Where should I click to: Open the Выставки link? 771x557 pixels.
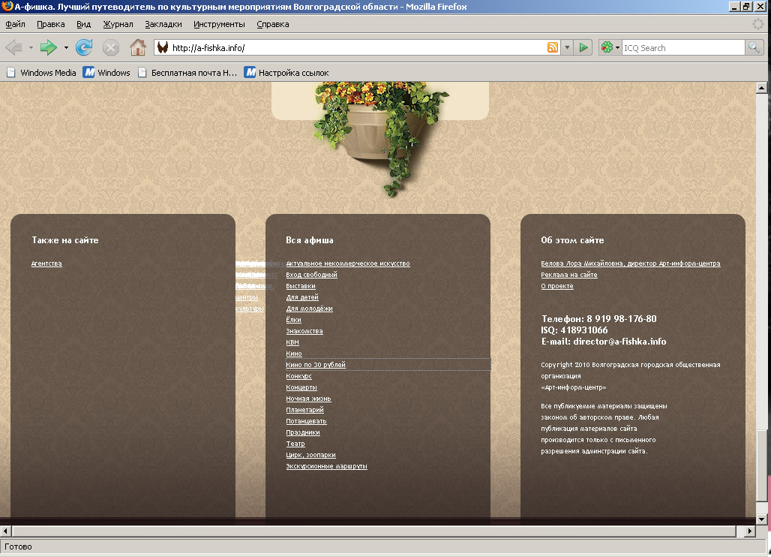(301, 286)
